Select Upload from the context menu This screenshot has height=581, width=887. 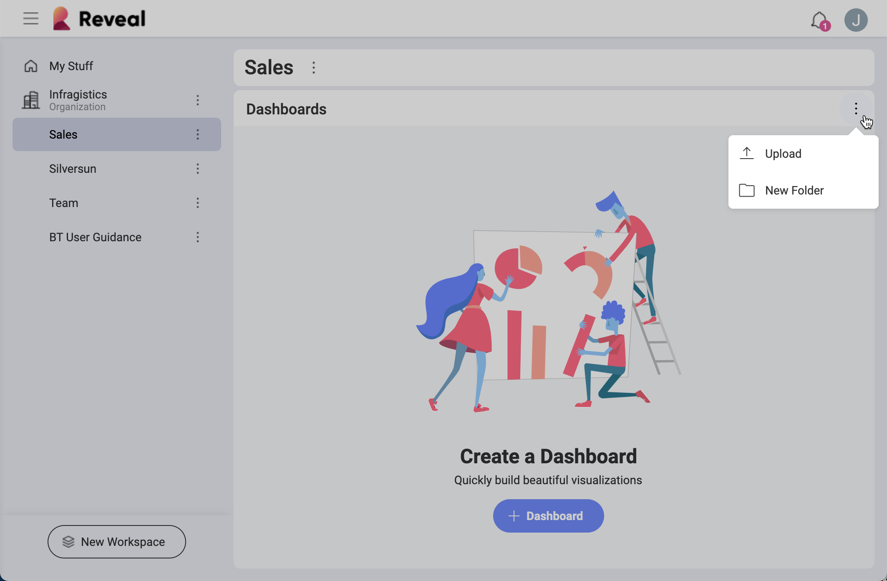tap(783, 153)
